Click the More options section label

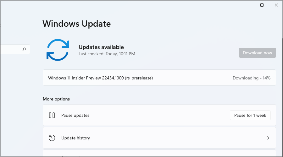click(56, 99)
